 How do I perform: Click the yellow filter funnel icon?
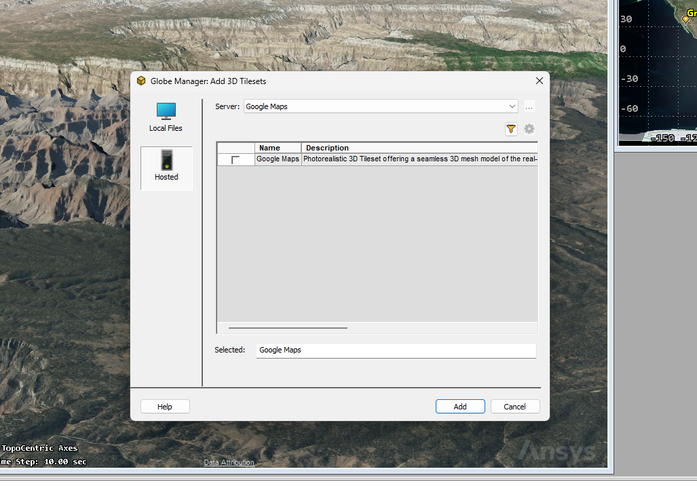pos(511,129)
